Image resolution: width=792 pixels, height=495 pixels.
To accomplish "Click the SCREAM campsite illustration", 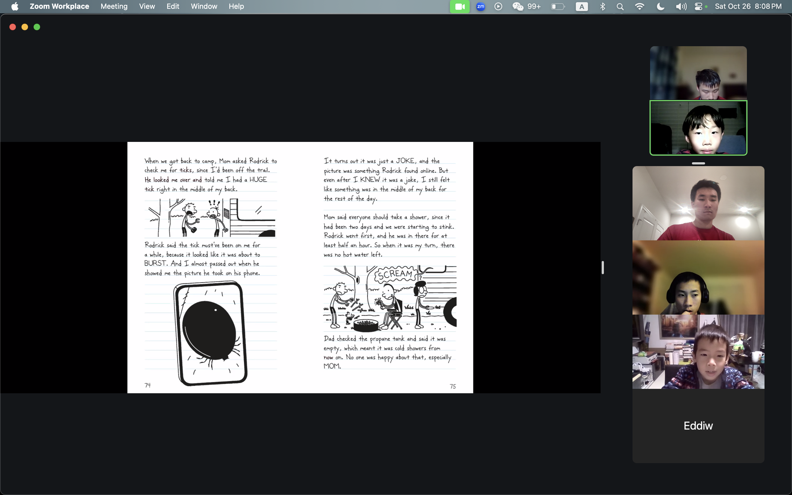I will (x=390, y=298).
